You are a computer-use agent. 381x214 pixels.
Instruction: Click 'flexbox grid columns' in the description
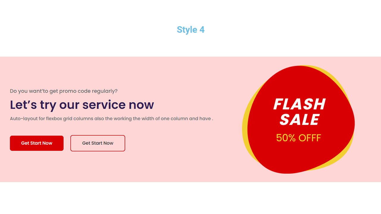tap(70, 119)
